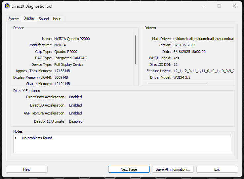Click the Direct3D DDI value '12'
This screenshot has width=244, height=179.
click(x=176, y=65)
